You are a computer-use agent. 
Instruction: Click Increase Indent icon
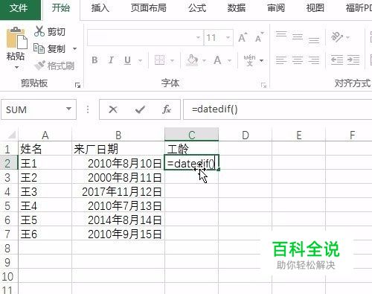353,60
